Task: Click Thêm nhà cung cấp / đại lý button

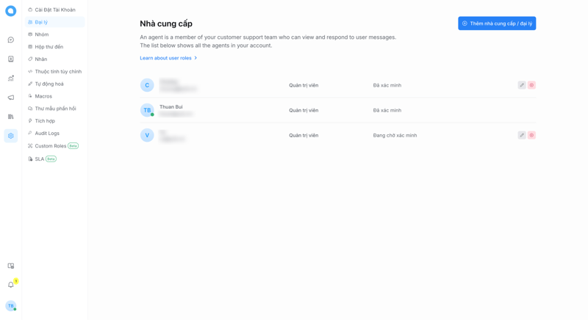Action: [x=497, y=23]
